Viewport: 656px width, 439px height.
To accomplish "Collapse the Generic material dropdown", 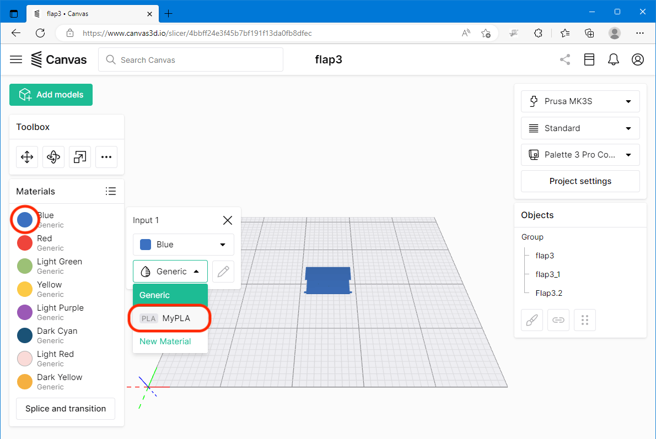I will [170, 272].
